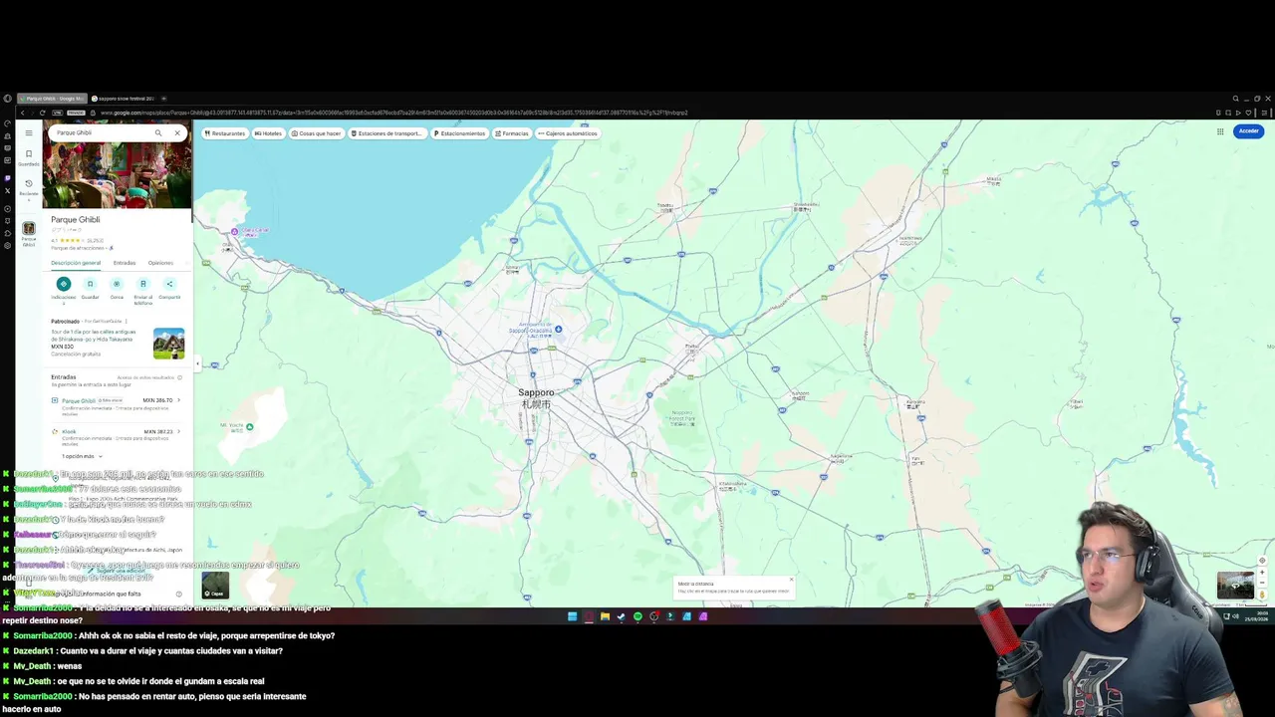Select the Cajeros automáticos filter chip
The height and width of the screenshot is (717, 1275).
coord(568,133)
